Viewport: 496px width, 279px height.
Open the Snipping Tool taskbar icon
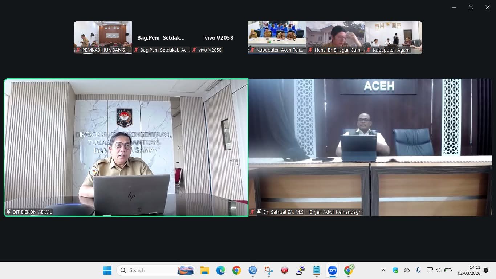[269, 270]
